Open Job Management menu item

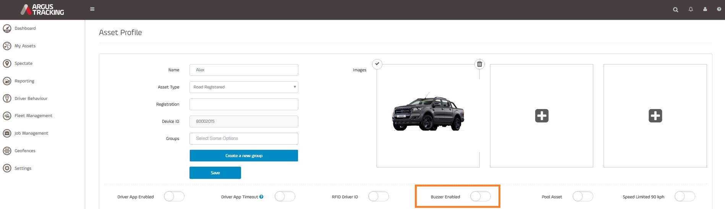point(31,133)
